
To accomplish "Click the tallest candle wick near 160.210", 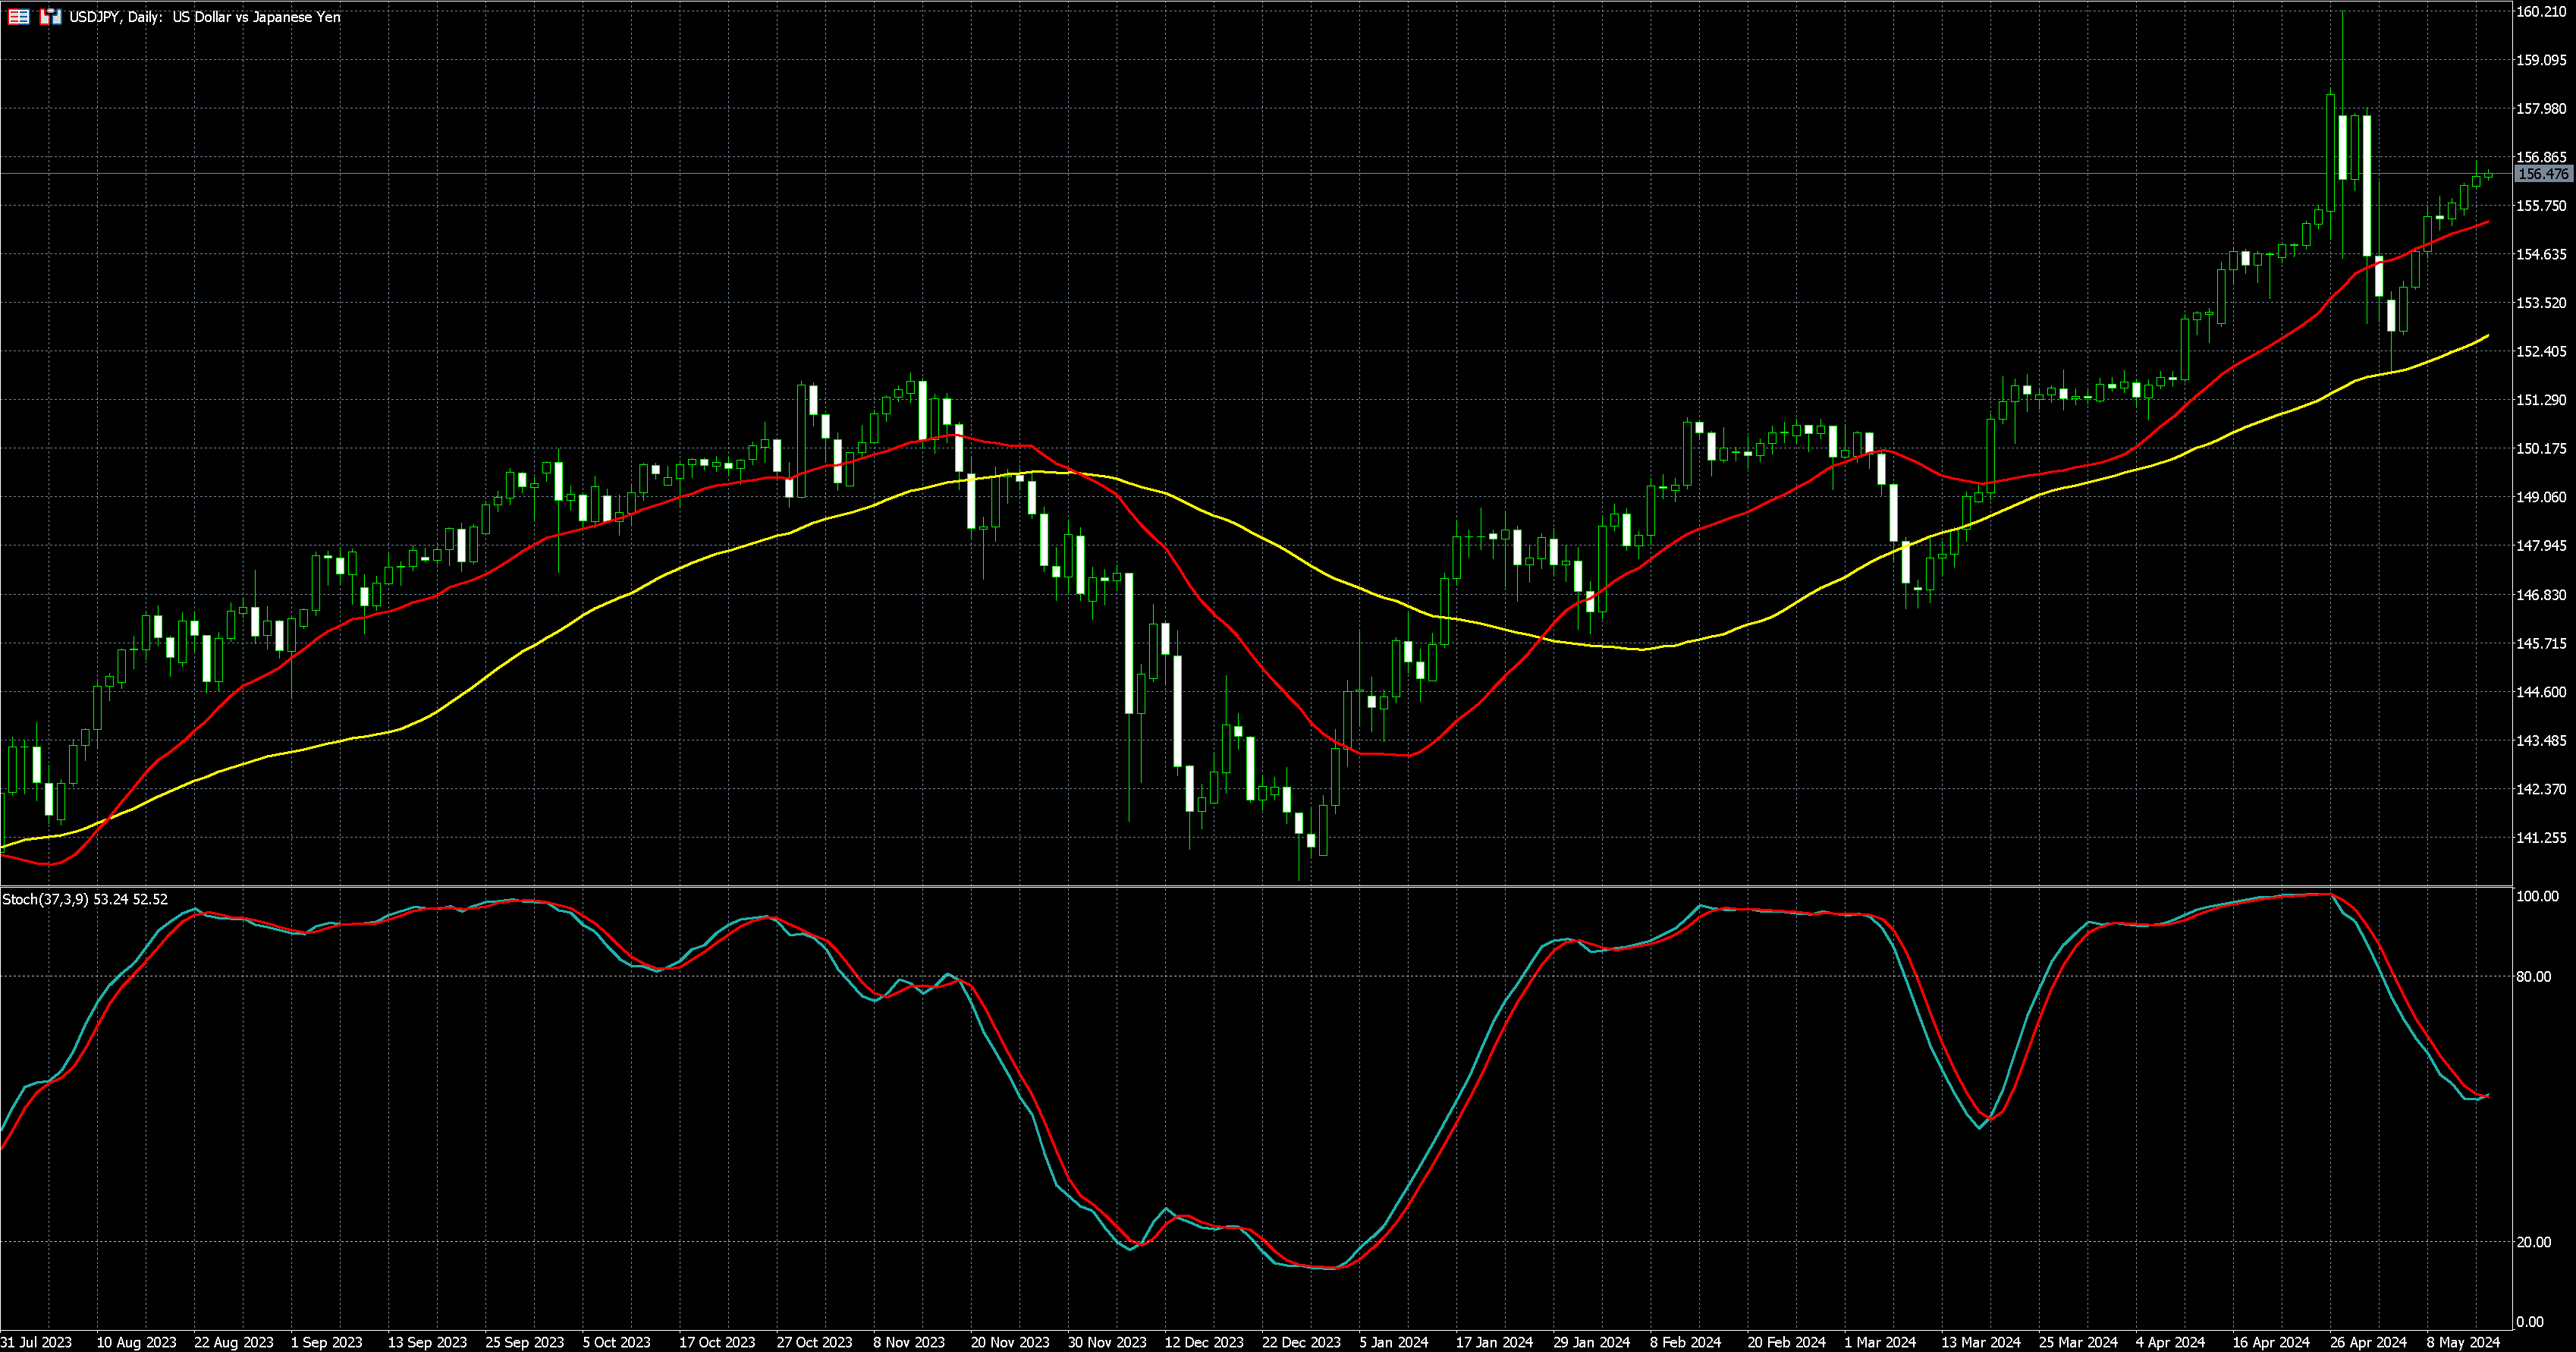I will click(x=2342, y=50).
